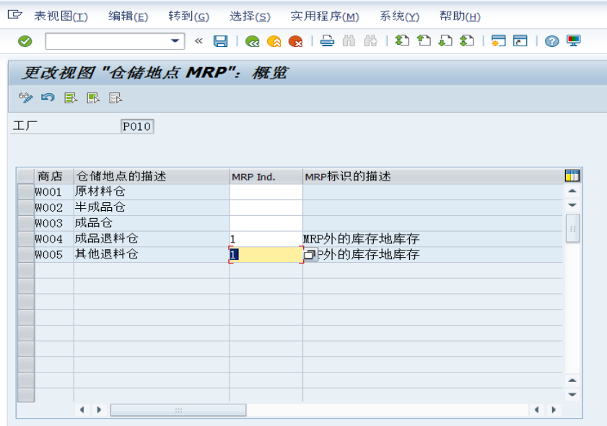Image resolution: width=607 pixels, height=426 pixels.
Task: Click highlighted MRP Ind. field for W005
Action: click(x=266, y=255)
